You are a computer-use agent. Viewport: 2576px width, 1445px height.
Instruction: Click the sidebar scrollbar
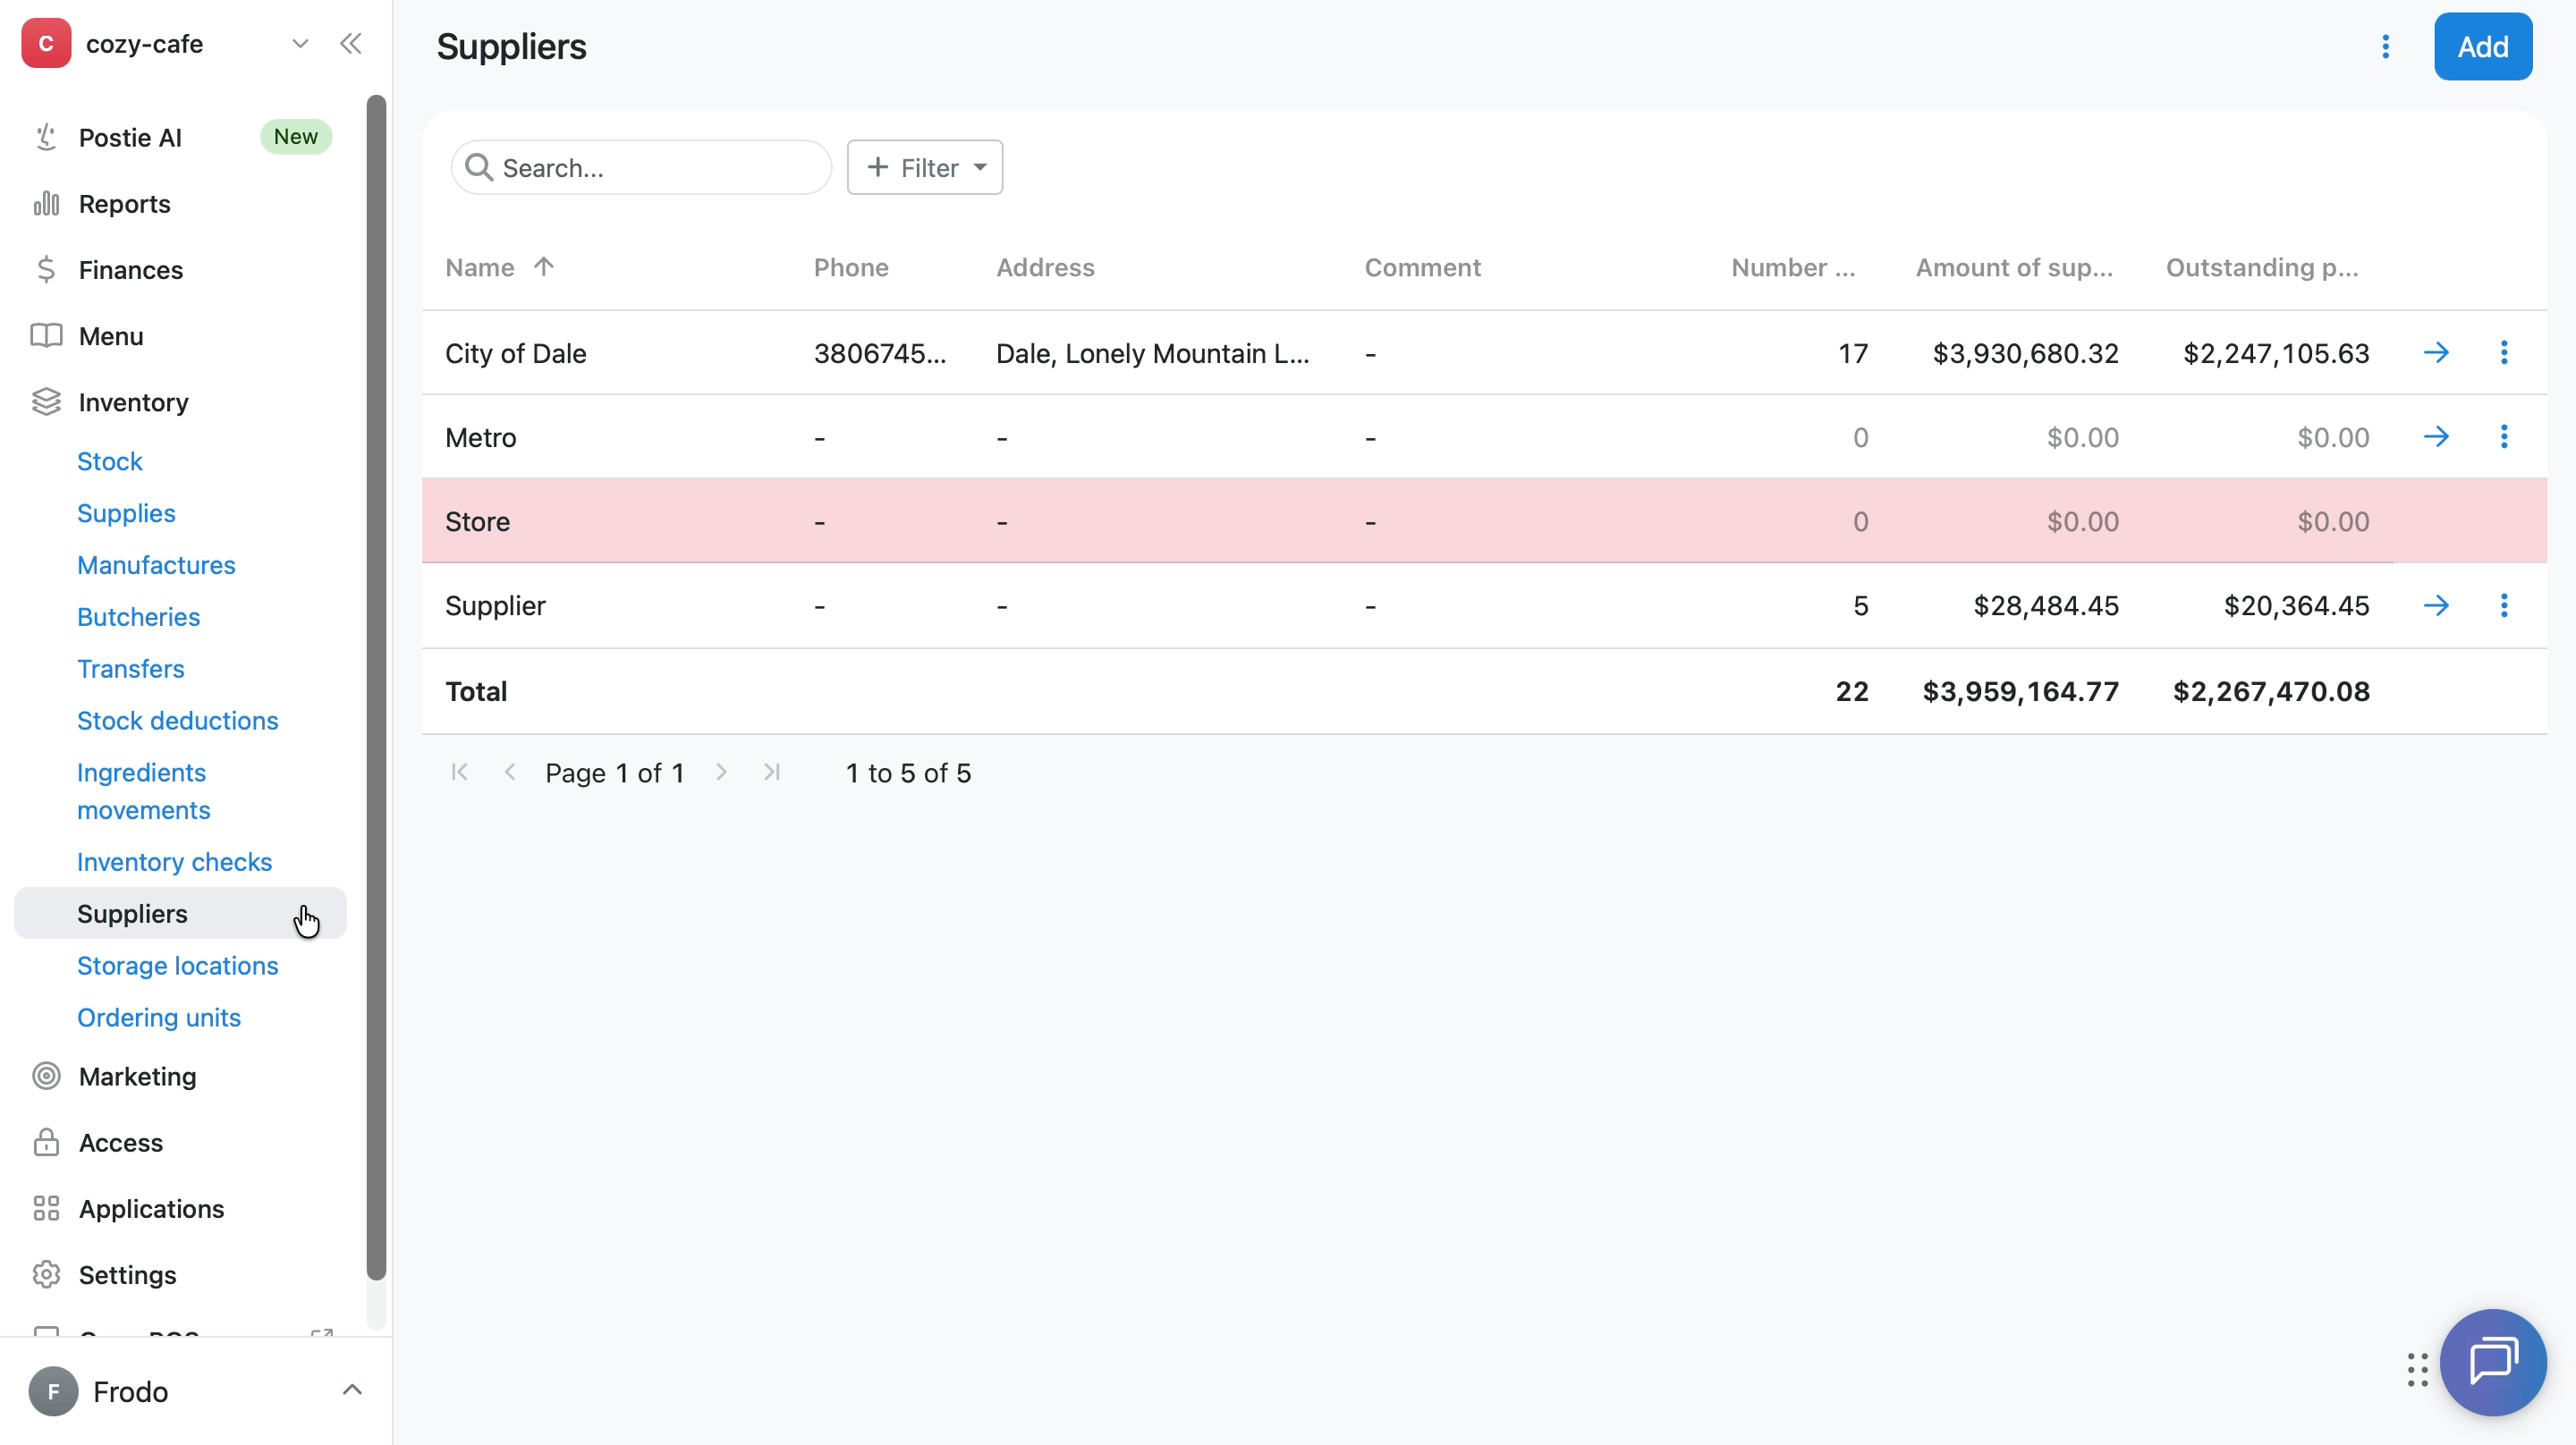click(x=376, y=687)
